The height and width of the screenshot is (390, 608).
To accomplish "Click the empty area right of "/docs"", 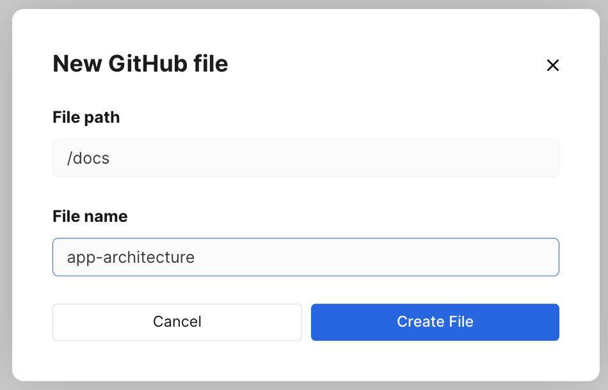I will (x=333, y=158).
